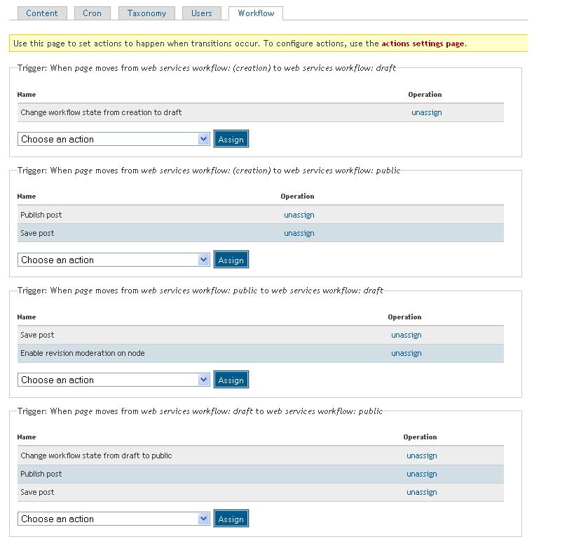Screen dimensions: 588x539
Task: Open the Users tab
Action: click(201, 13)
